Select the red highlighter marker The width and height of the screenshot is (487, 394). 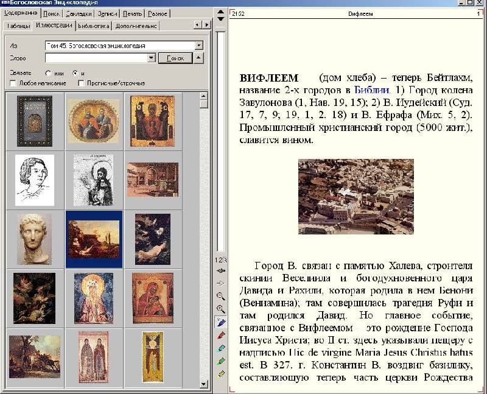tap(220, 335)
